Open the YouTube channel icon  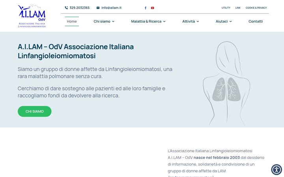click(x=153, y=8)
